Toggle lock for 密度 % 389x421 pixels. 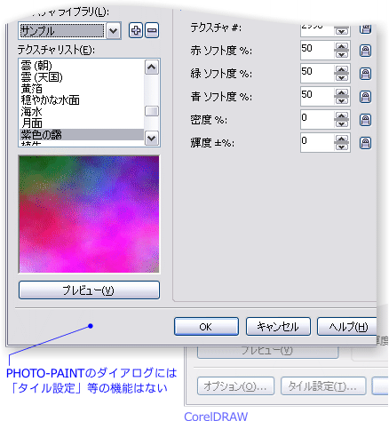pyautogui.click(x=365, y=120)
